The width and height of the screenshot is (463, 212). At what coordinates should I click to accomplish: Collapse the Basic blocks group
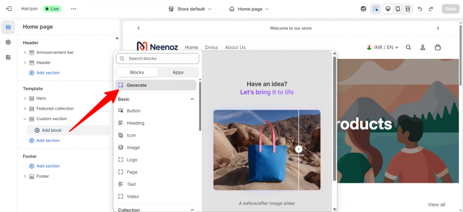192,99
